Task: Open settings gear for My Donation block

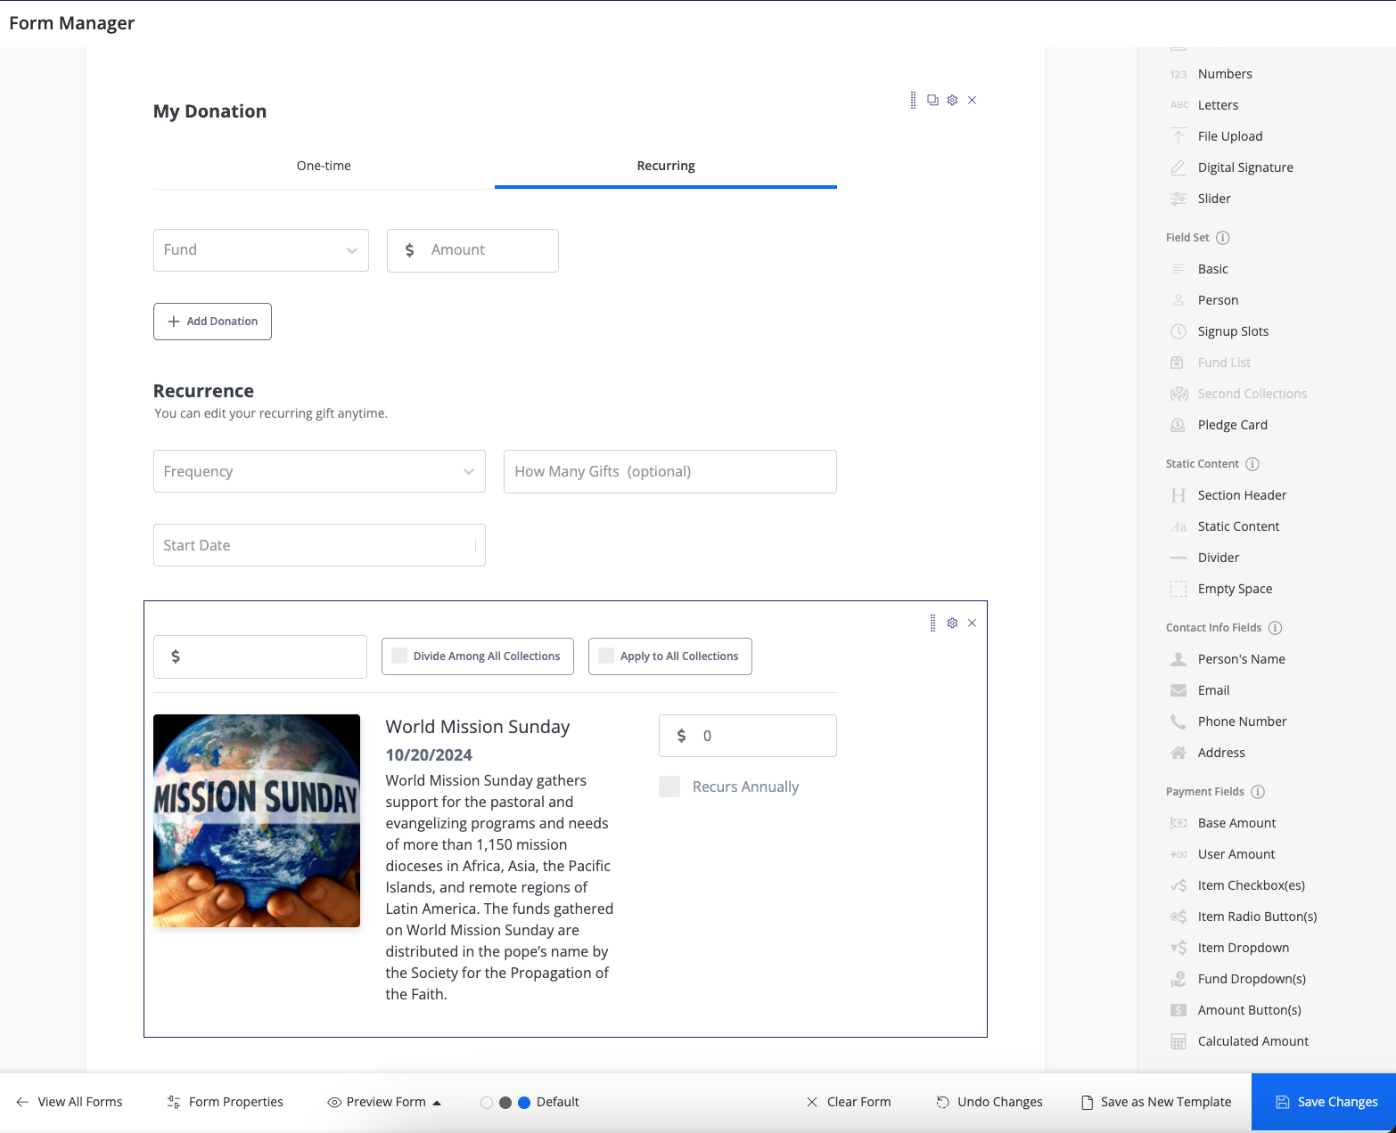Action: [x=952, y=100]
